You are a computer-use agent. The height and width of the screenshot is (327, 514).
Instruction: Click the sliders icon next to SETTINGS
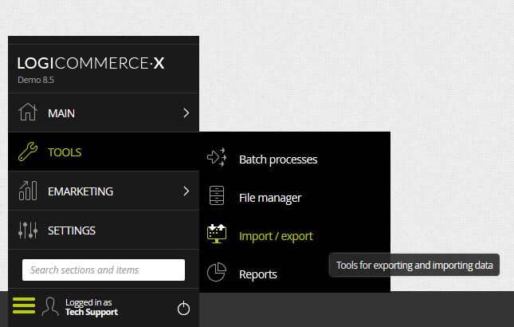(28, 230)
